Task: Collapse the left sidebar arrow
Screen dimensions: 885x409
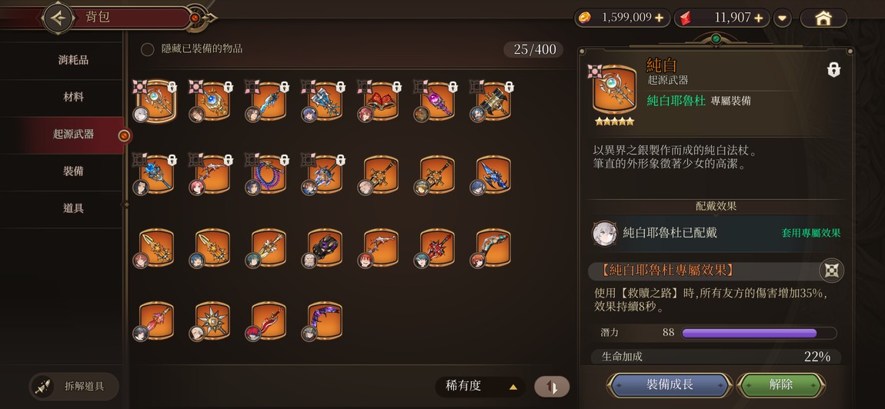Action: (x=125, y=204)
